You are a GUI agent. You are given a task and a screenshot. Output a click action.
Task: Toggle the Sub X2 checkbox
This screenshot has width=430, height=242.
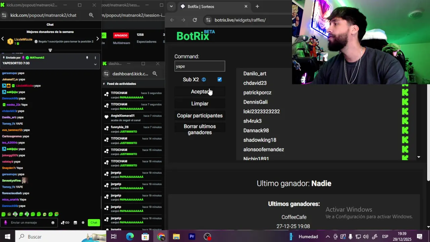click(x=219, y=80)
